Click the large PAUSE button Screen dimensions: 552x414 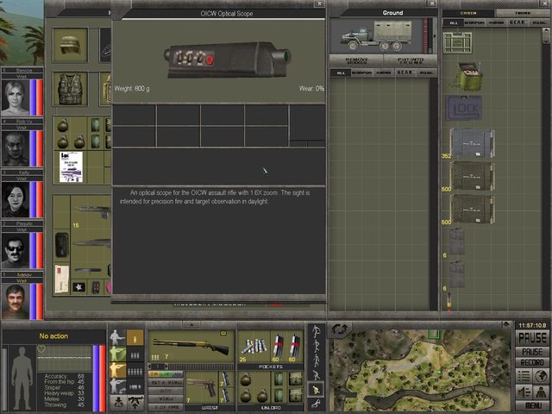coord(532,338)
